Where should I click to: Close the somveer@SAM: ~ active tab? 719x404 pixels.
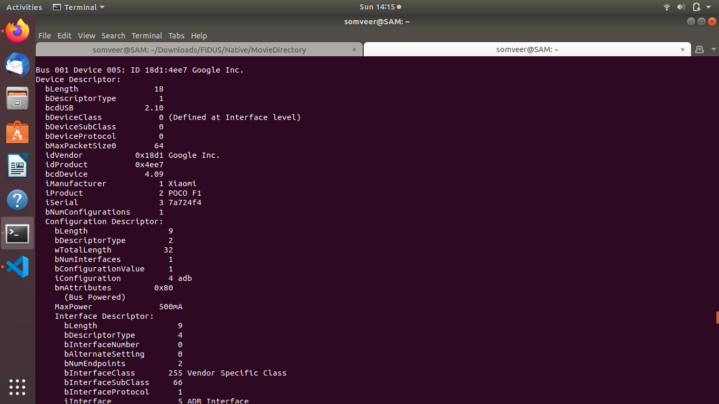click(x=683, y=49)
